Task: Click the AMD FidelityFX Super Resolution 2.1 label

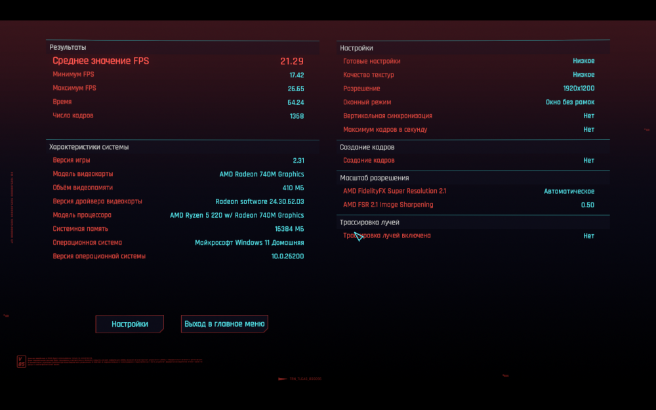Action: [394, 191]
